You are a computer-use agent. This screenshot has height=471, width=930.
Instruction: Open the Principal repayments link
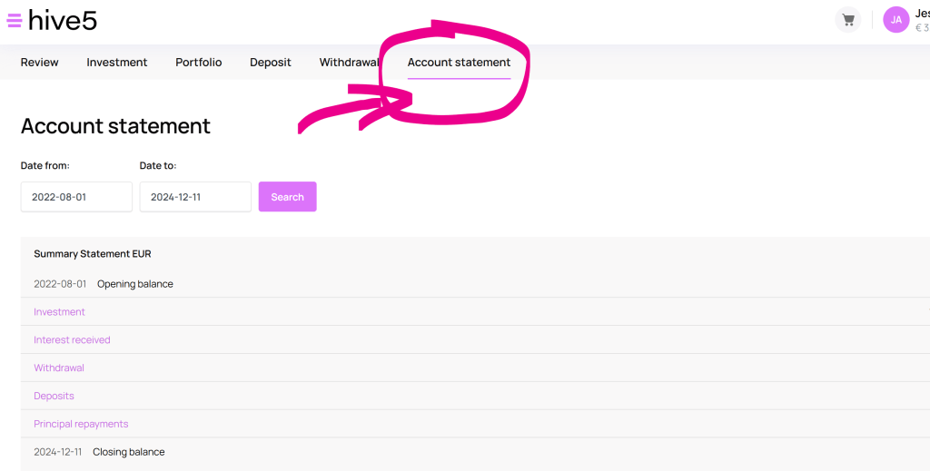81,425
